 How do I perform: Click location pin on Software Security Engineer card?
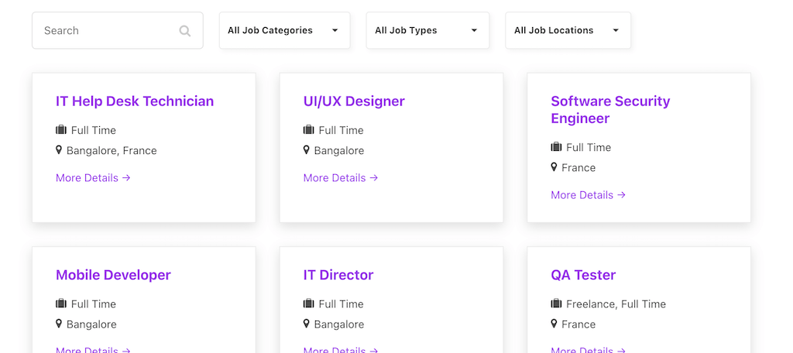tap(554, 167)
